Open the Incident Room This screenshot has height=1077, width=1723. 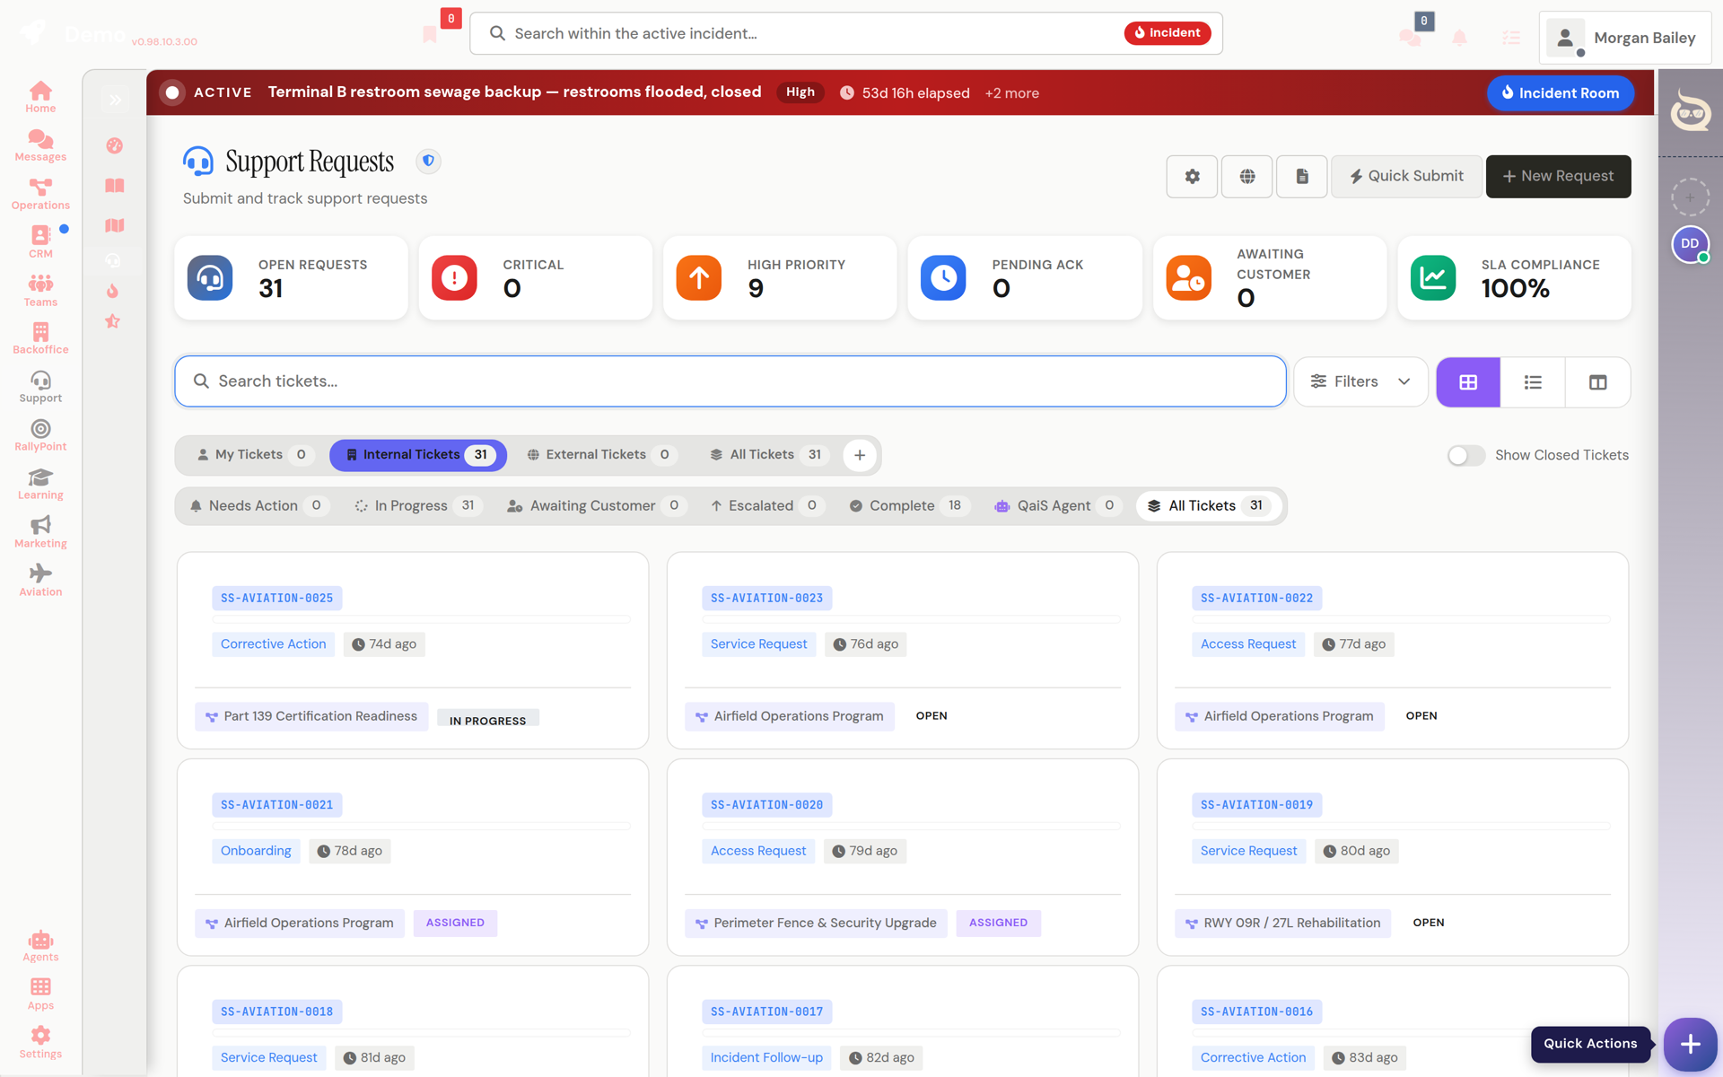pos(1560,93)
